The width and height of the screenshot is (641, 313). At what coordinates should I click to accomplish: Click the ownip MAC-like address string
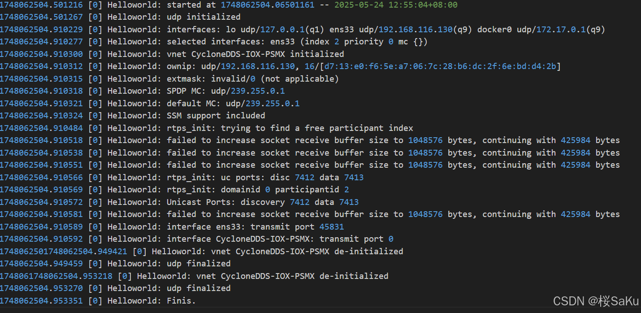pos(441,66)
